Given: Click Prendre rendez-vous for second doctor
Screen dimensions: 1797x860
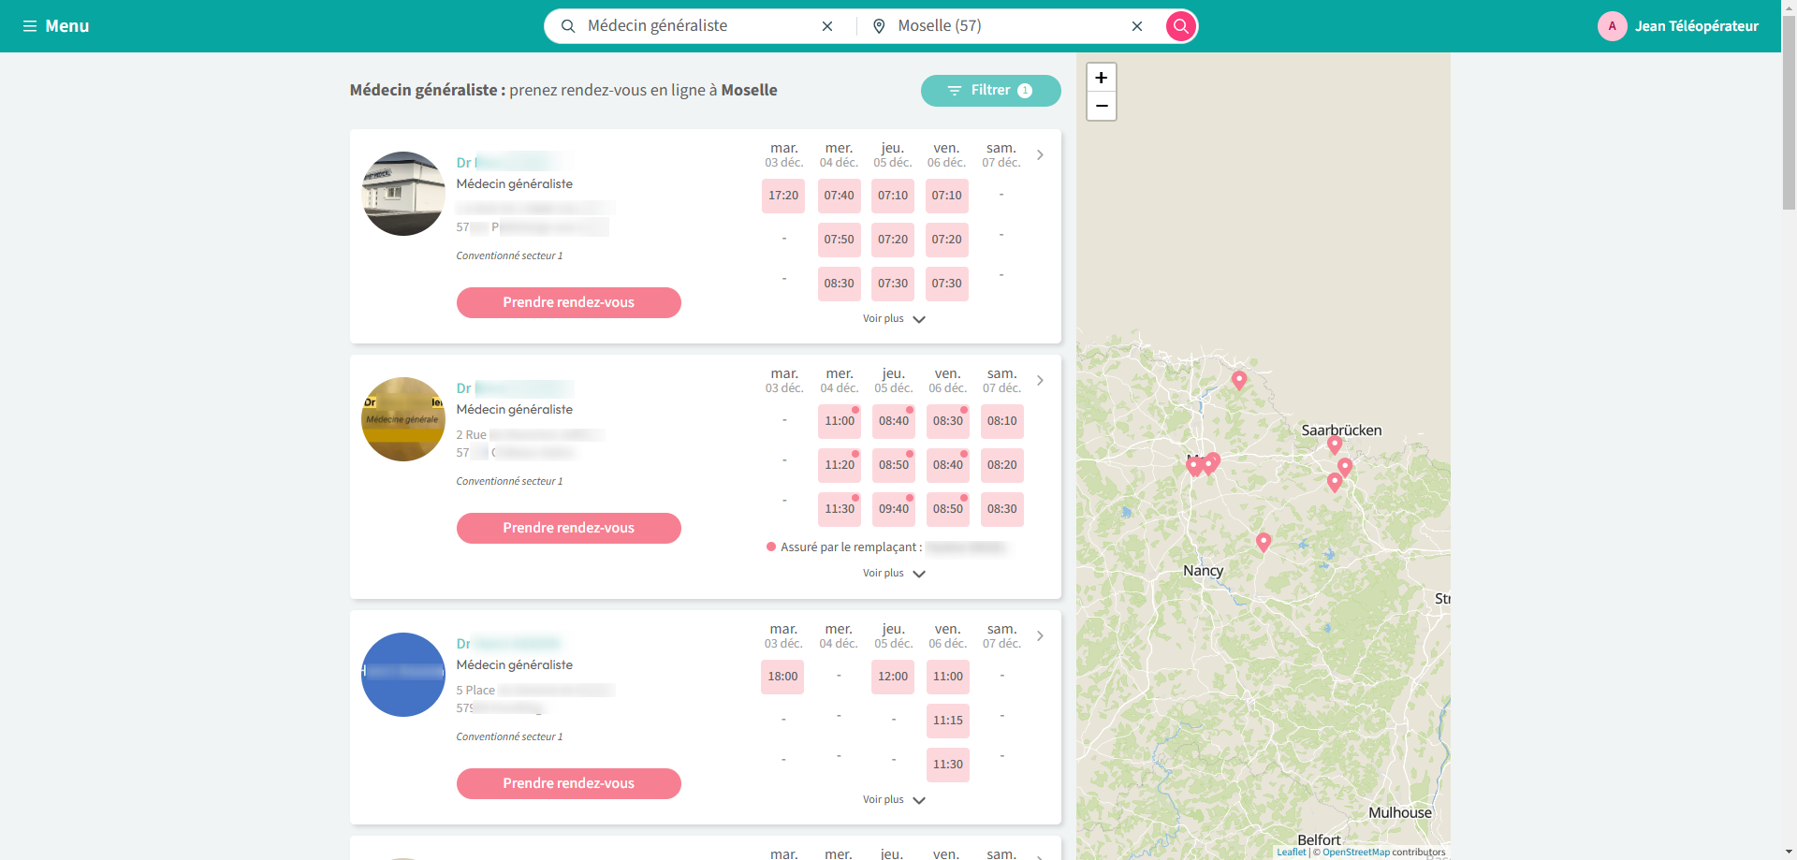Looking at the screenshot, I should click(568, 528).
